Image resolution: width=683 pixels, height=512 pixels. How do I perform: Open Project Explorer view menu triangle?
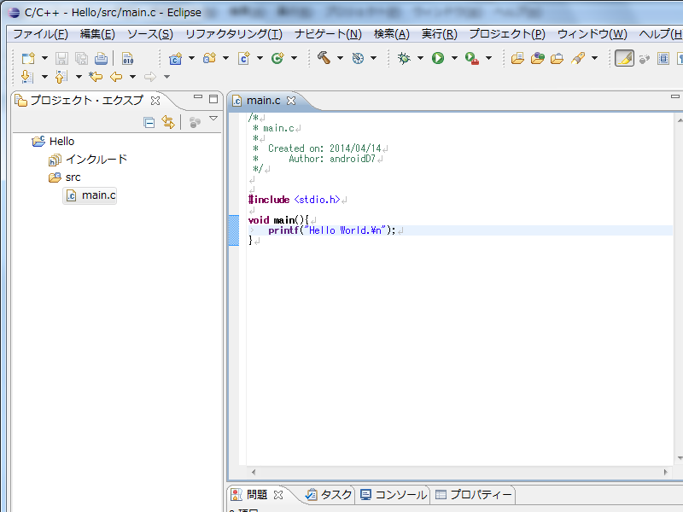click(x=213, y=119)
